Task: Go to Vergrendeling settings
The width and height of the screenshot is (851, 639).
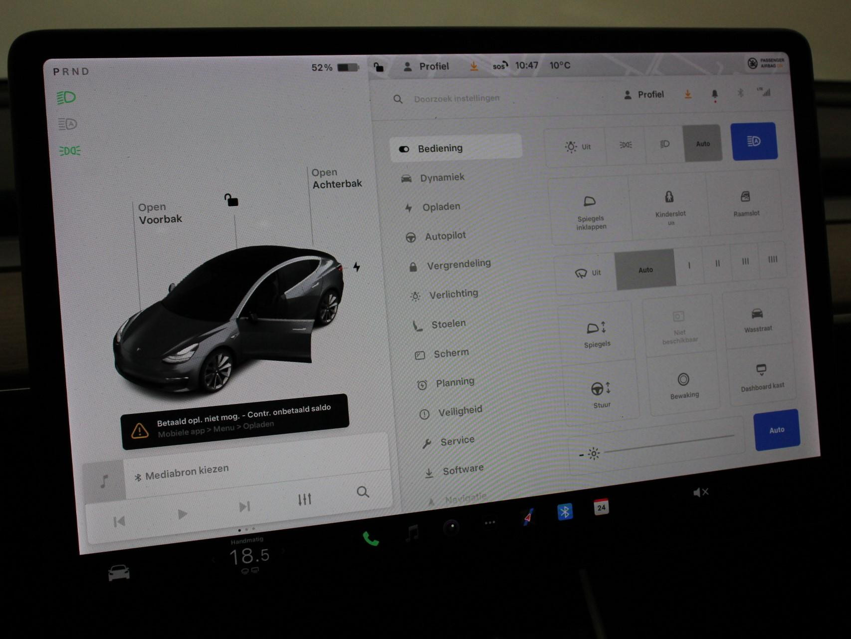Action: pos(450,265)
